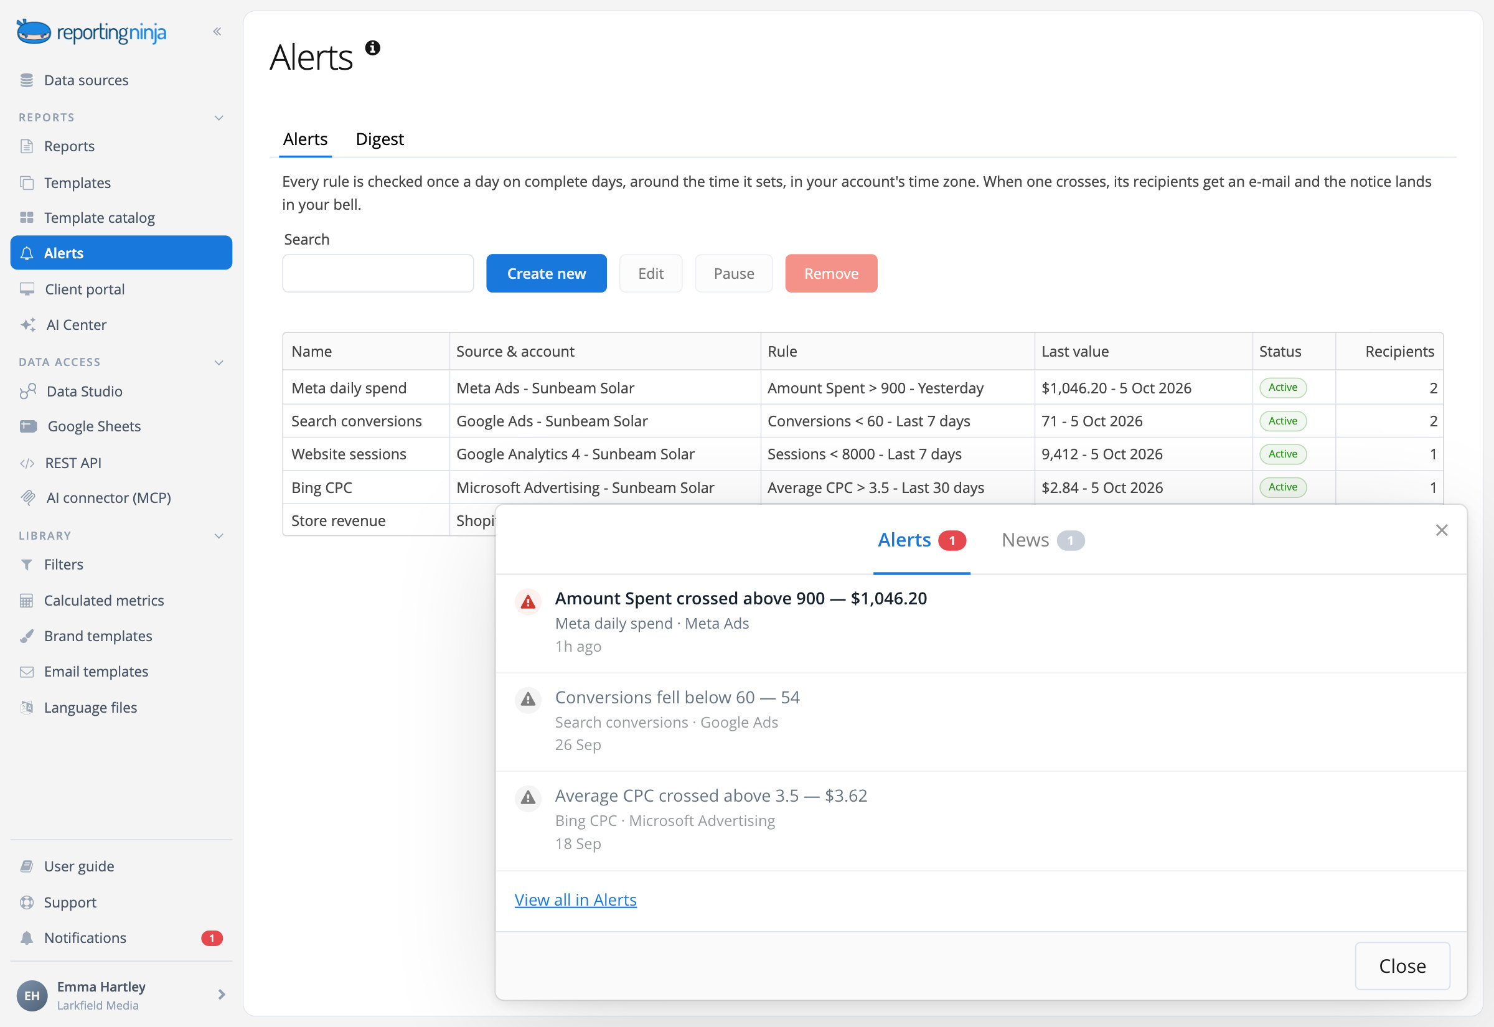1494x1027 pixels.
Task: Open the Average CPC crossed above 3.5 alert
Action: (980, 820)
